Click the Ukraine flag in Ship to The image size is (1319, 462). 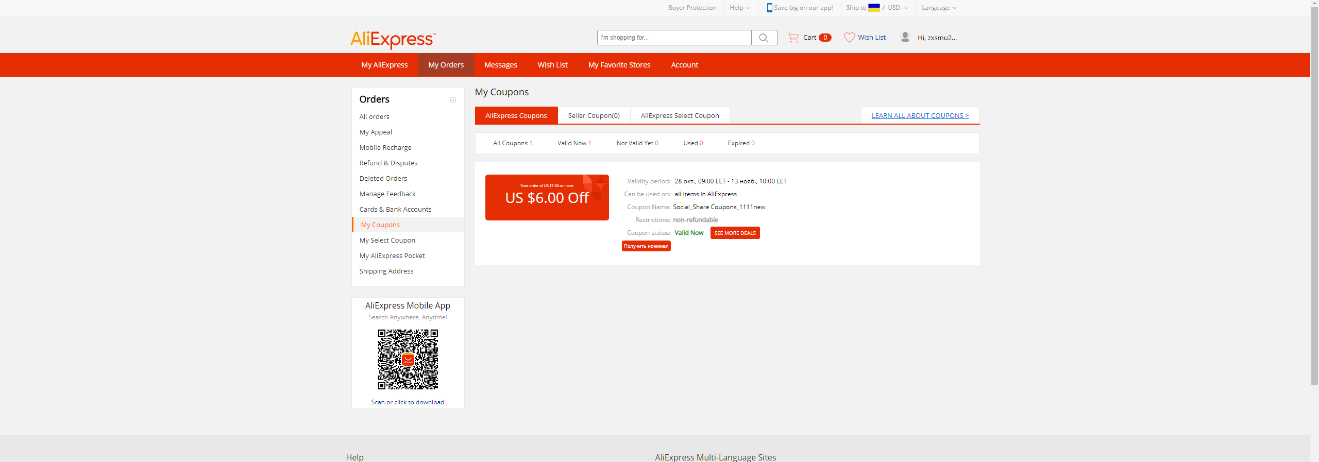coord(874,8)
